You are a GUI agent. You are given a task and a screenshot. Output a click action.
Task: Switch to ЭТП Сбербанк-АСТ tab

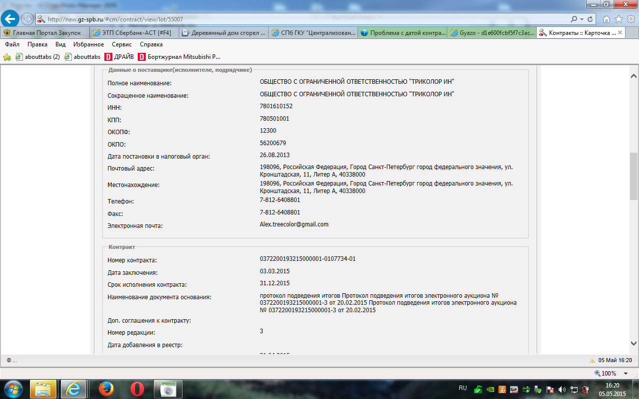click(x=134, y=33)
